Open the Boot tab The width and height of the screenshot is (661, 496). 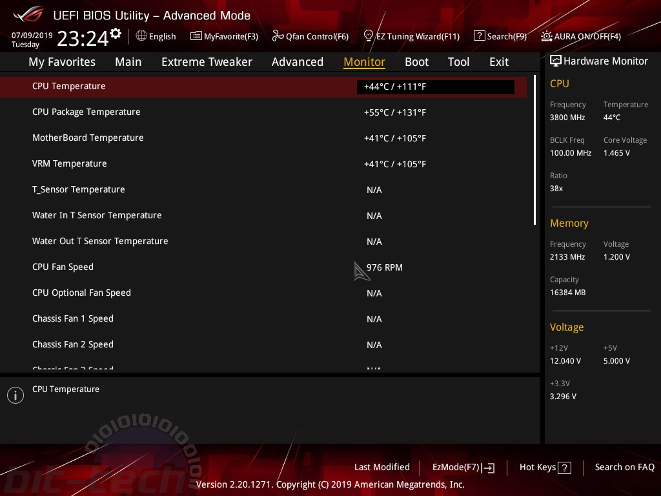point(416,62)
